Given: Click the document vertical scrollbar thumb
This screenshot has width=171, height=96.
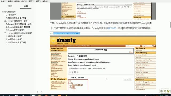Looking at the screenshot, I should pos(170,25).
